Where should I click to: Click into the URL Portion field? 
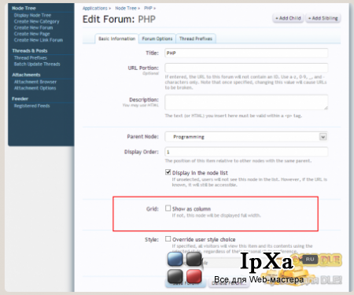point(246,68)
